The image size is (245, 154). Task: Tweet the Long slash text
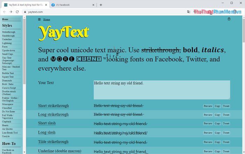point(226,133)
